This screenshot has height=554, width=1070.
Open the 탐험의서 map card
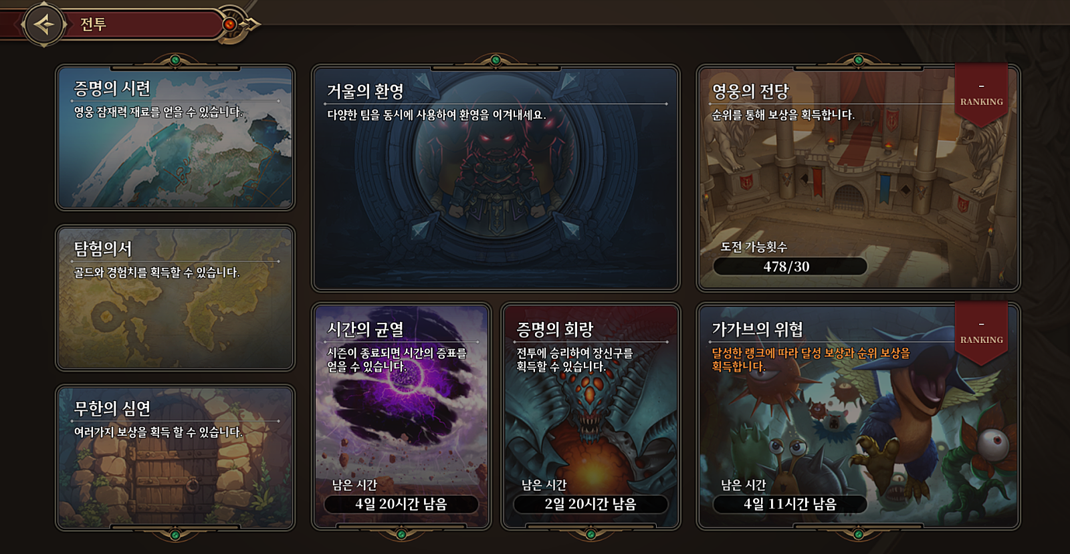coord(175,297)
